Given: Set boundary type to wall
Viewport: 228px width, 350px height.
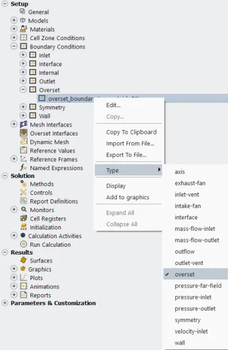Looking at the screenshot, I should click(x=196, y=343).
